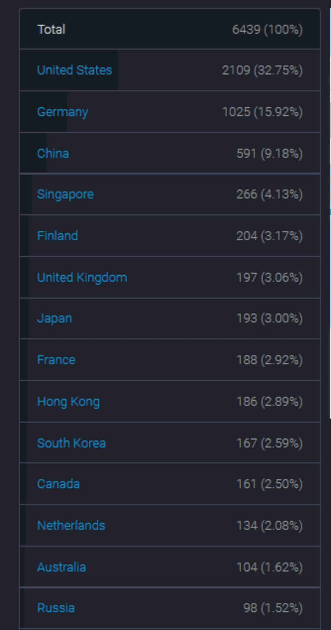
Task: Select the Japan link
Action: pos(54,319)
